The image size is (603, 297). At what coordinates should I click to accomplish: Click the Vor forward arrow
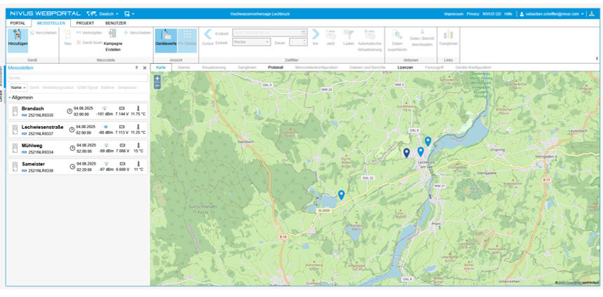[316, 35]
